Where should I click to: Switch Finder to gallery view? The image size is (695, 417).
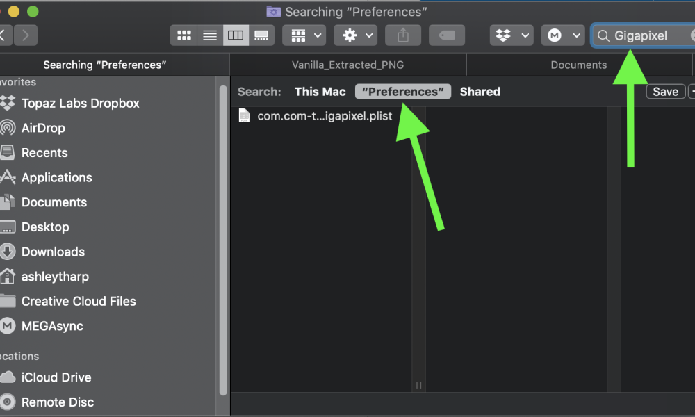[261, 35]
